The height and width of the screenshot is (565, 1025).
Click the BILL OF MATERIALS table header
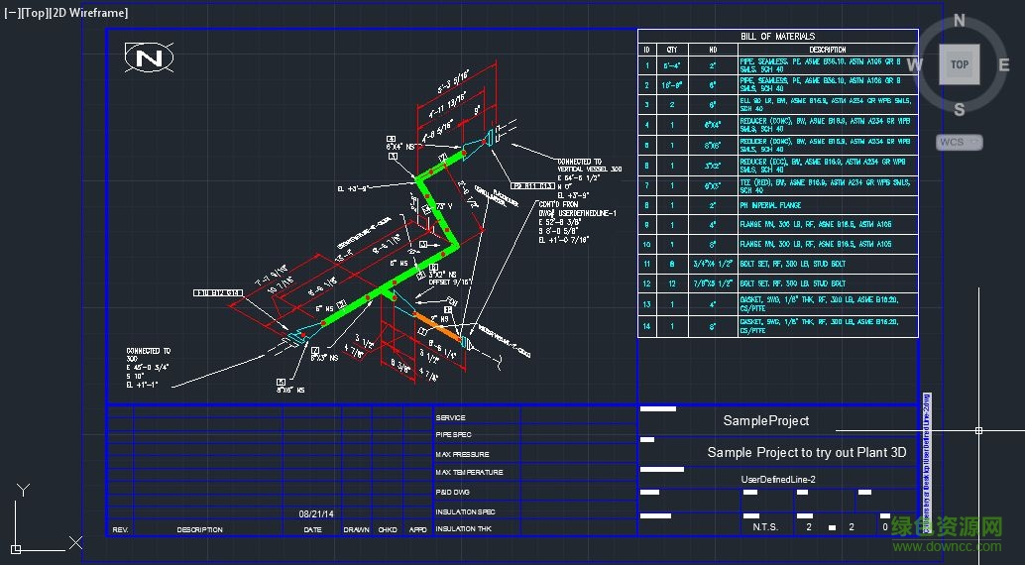(x=777, y=37)
